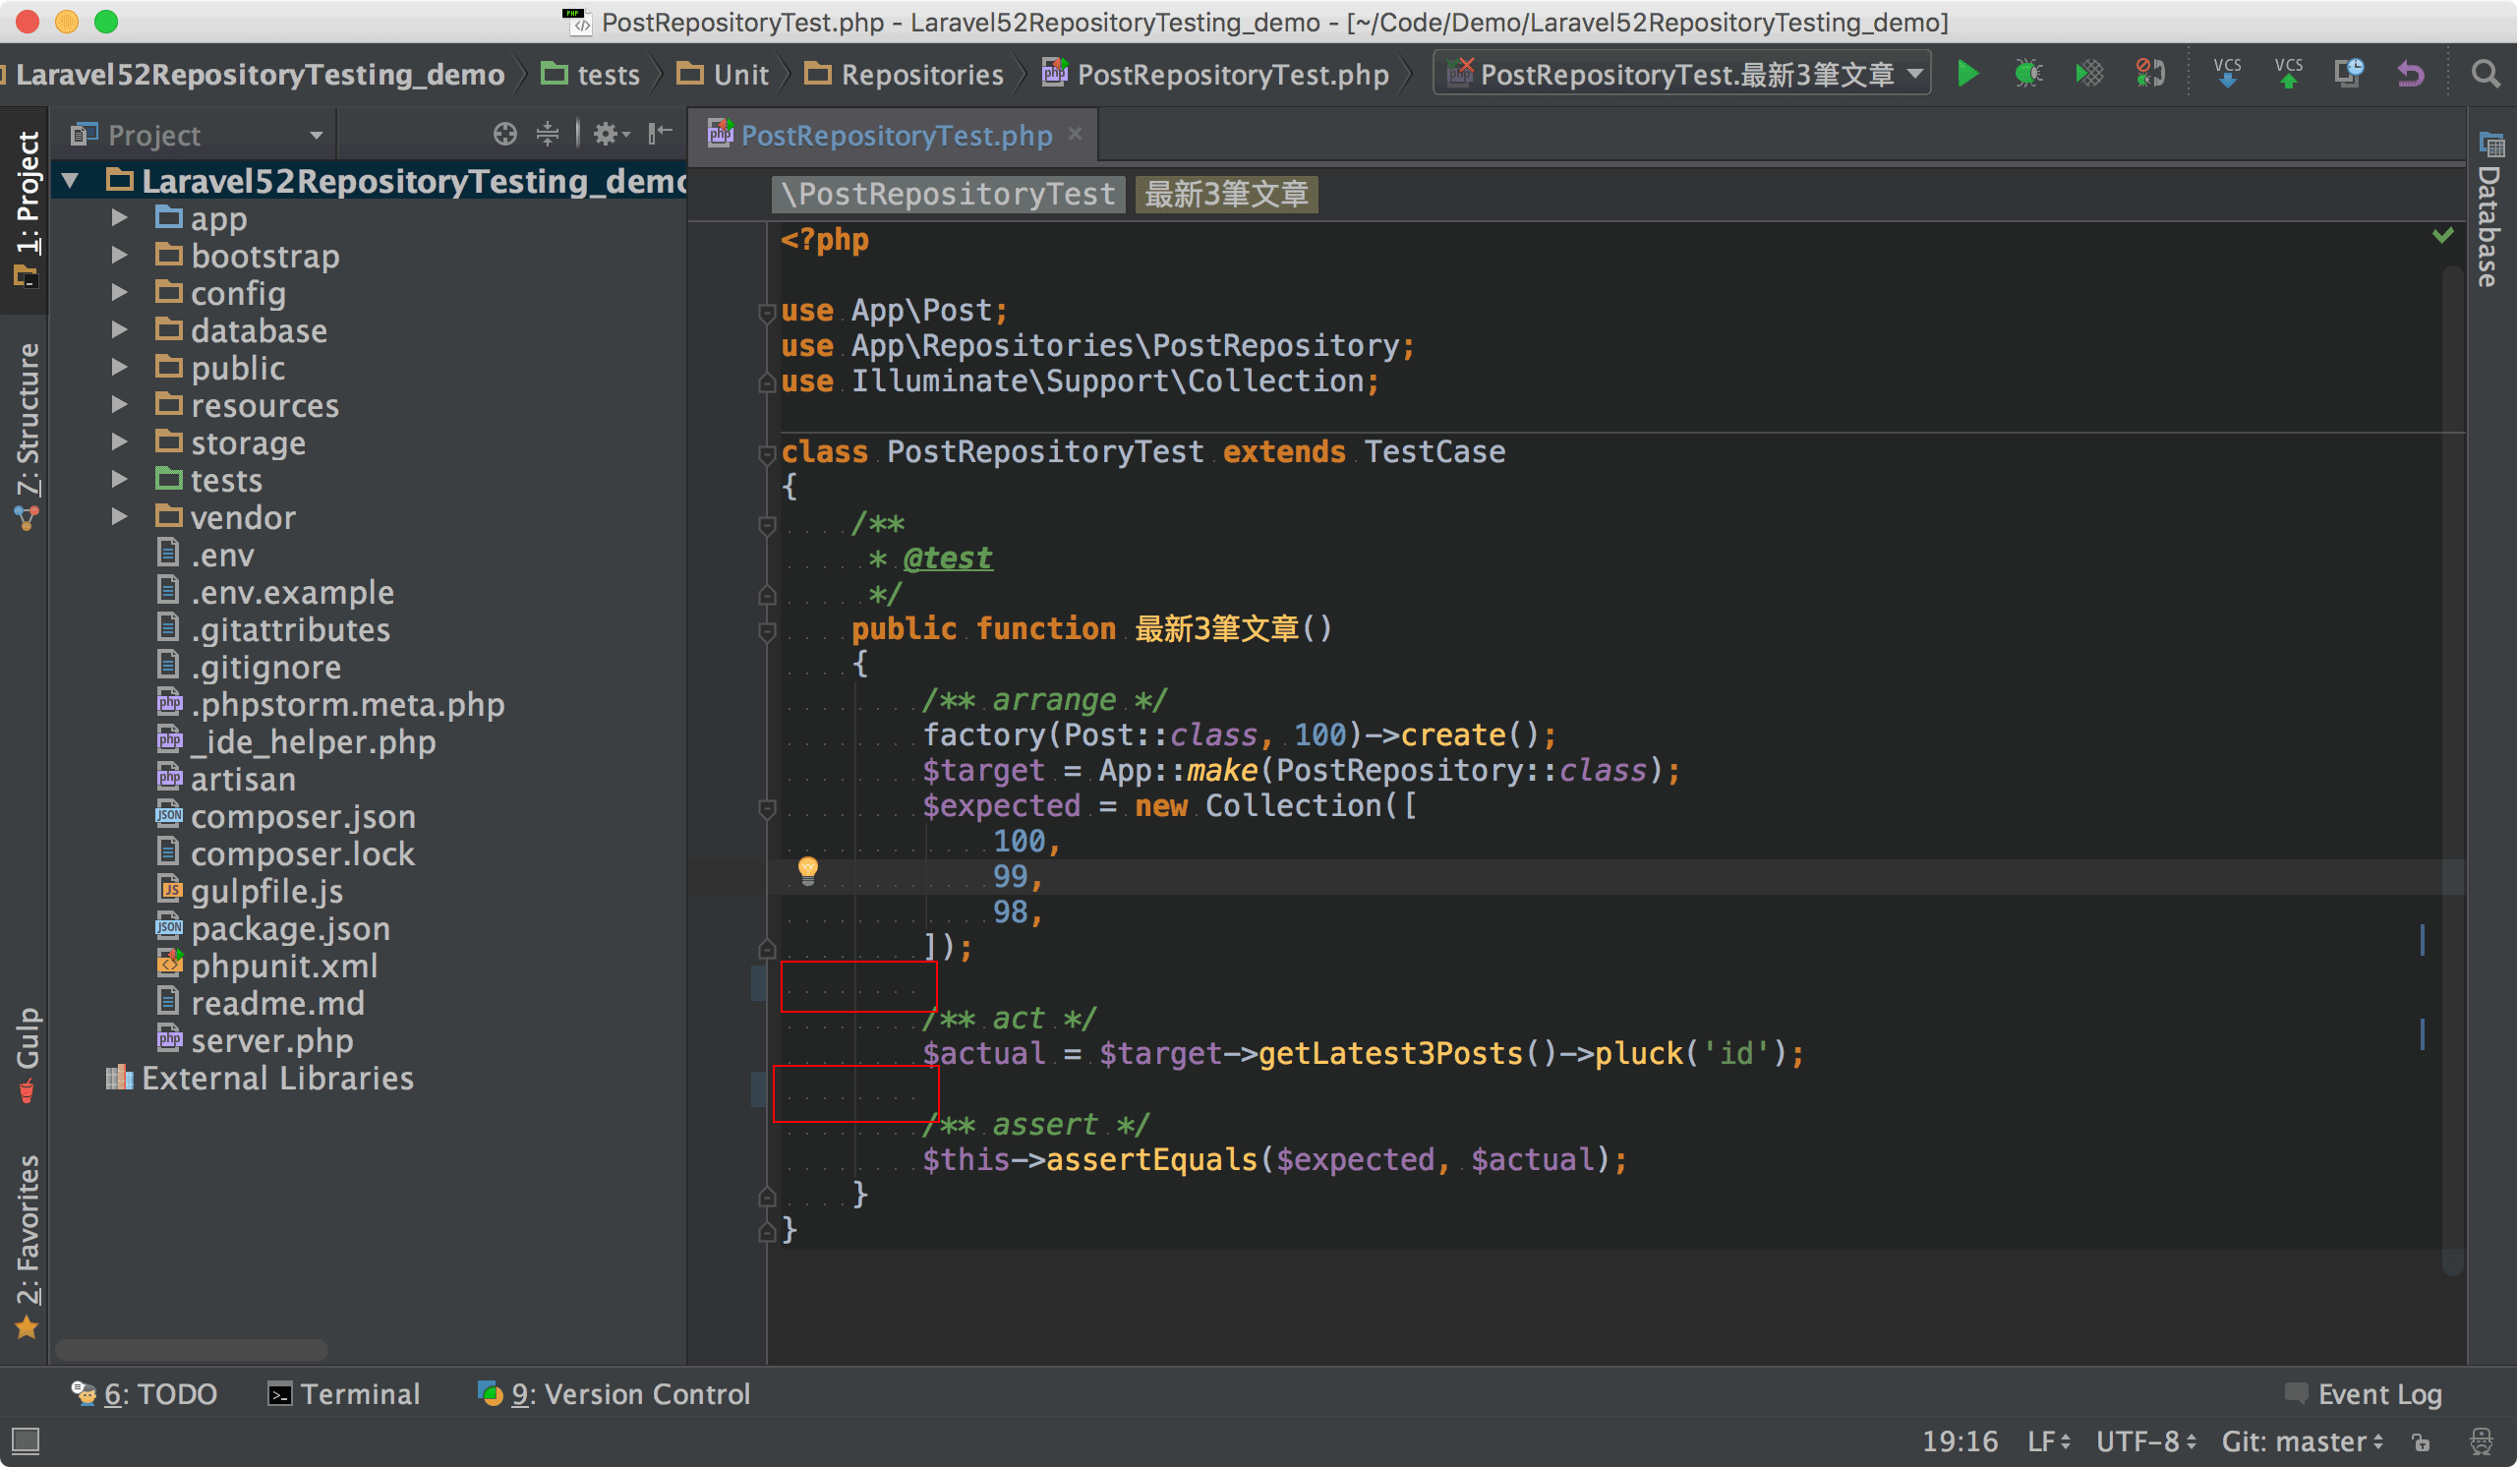This screenshot has height=1467, width=2517.
Task: Click the Hector inspector icon in status bar
Action: [2481, 1442]
